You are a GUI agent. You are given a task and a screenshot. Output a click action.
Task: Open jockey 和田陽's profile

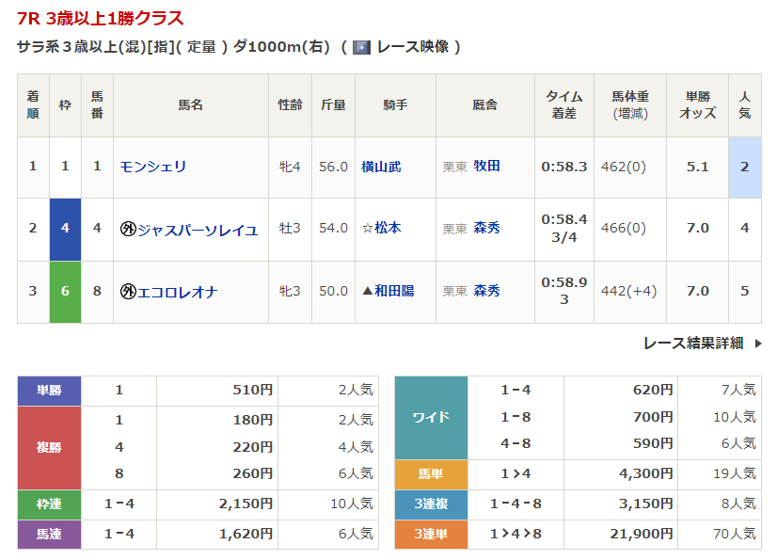pos(394,291)
